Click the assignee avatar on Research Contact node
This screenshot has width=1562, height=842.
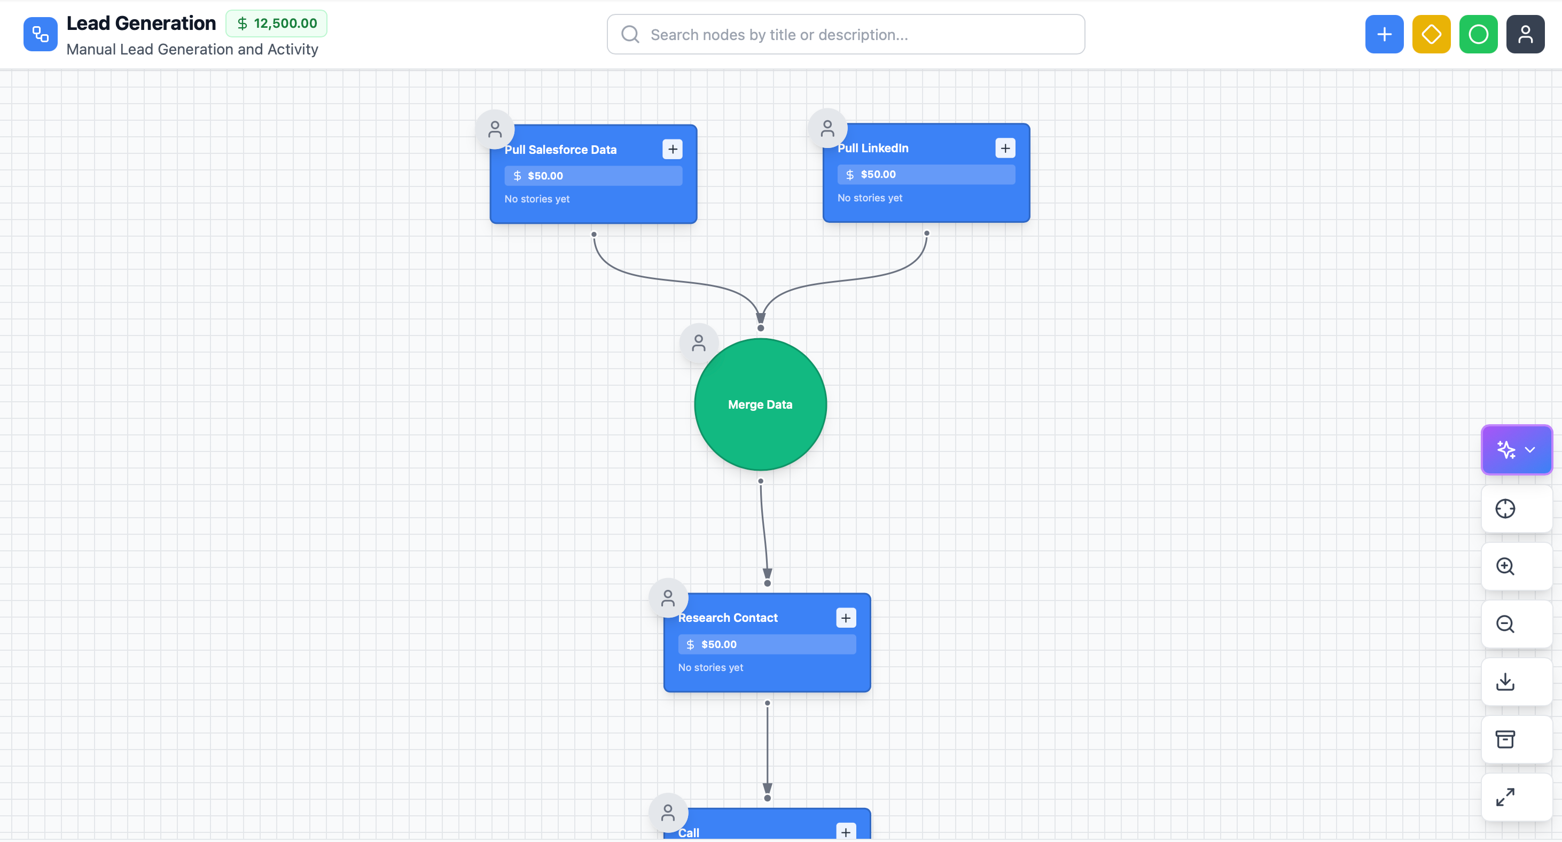[668, 598]
